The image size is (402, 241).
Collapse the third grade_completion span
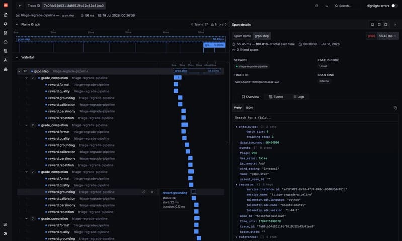pos(26,172)
